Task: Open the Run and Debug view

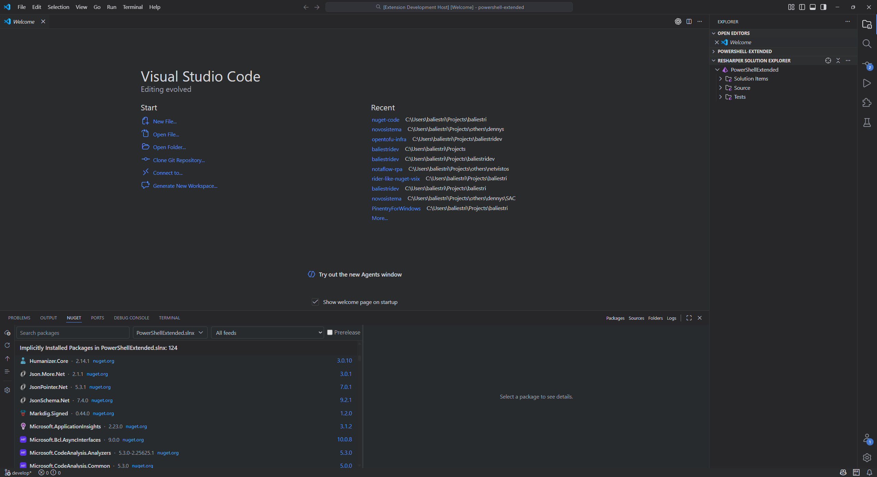Action: pyautogui.click(x=867, y=83)
